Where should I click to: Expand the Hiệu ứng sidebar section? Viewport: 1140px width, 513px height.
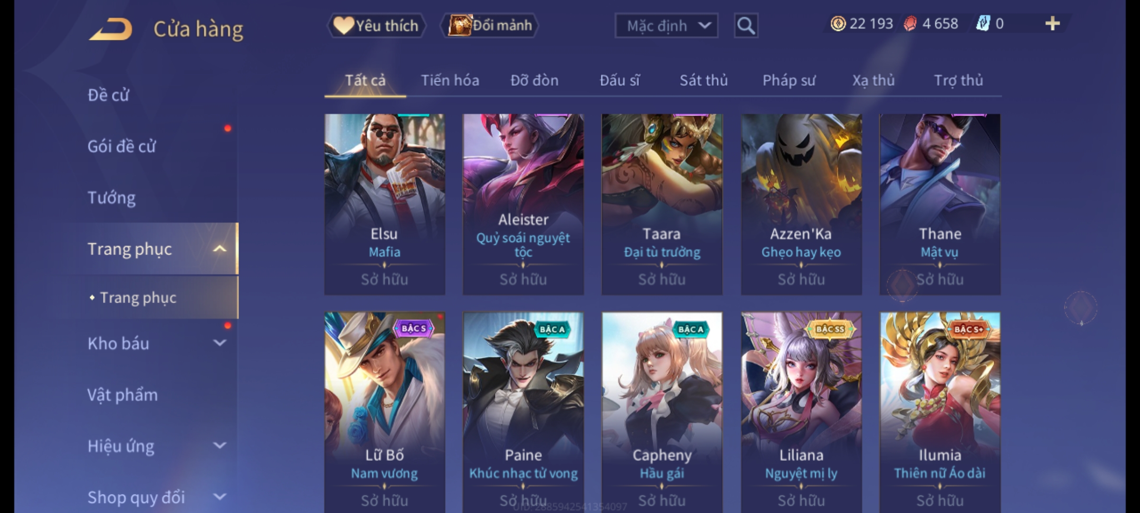pyautogui.click(x=219, y=446)
